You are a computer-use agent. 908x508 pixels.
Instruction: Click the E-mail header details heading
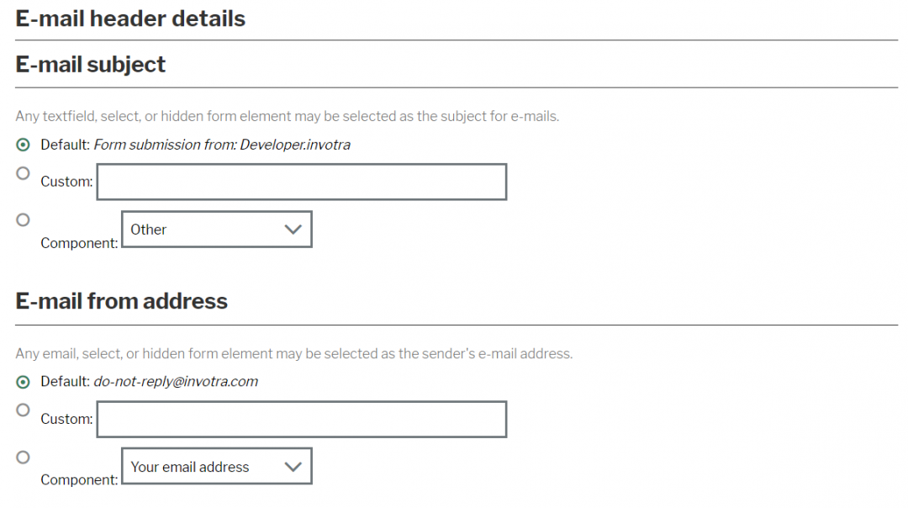[130, 19]
